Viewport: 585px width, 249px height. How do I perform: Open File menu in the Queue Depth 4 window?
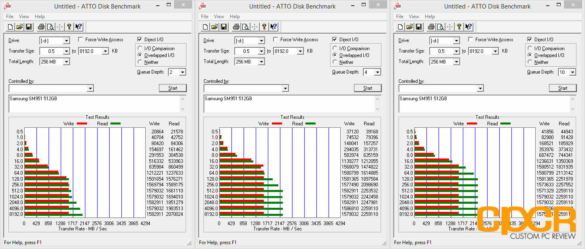[205, 17]
